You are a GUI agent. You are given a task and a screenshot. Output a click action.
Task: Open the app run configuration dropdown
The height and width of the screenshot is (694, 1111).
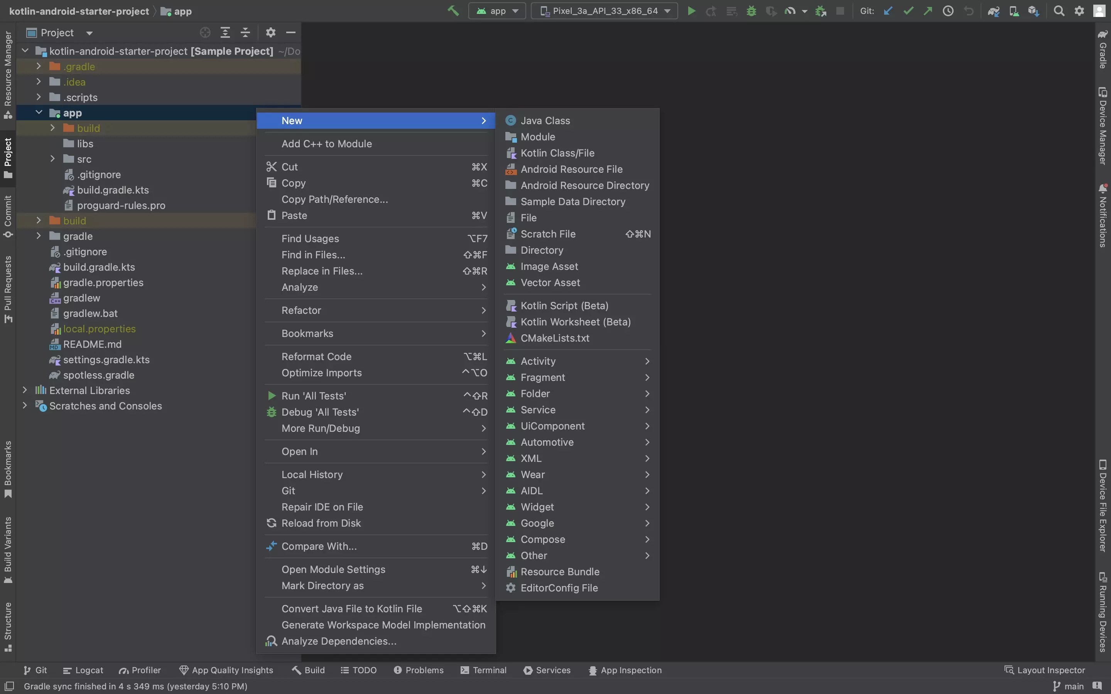(497, 10)
